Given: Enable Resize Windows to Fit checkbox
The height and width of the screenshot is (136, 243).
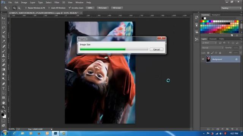Looking at the screenshot, I should point(26,8).
